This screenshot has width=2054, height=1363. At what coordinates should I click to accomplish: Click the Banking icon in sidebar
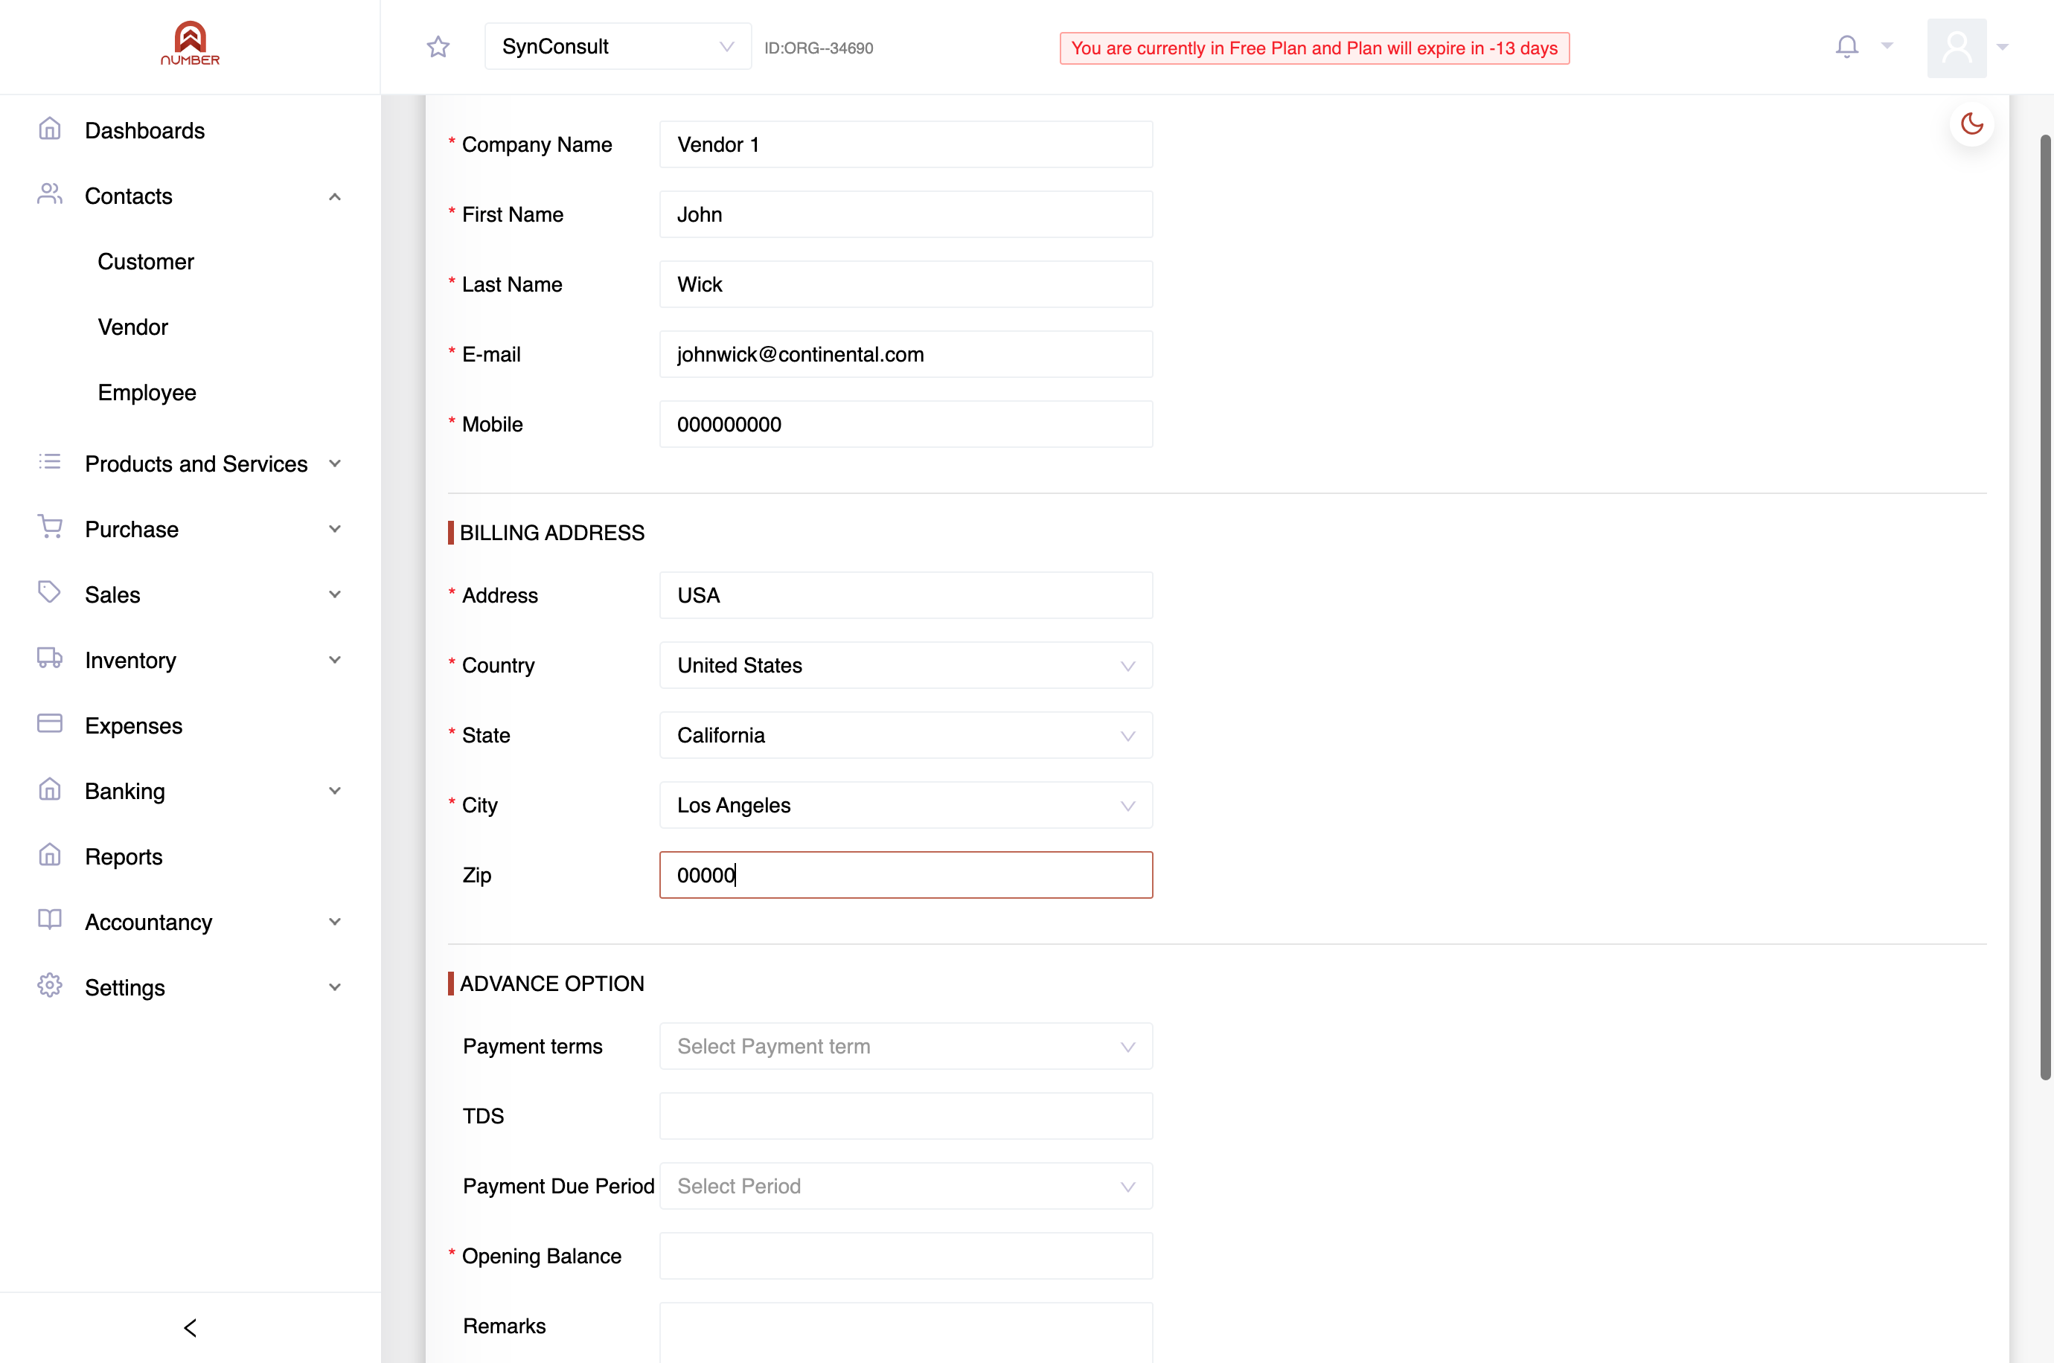coord(50,789)
